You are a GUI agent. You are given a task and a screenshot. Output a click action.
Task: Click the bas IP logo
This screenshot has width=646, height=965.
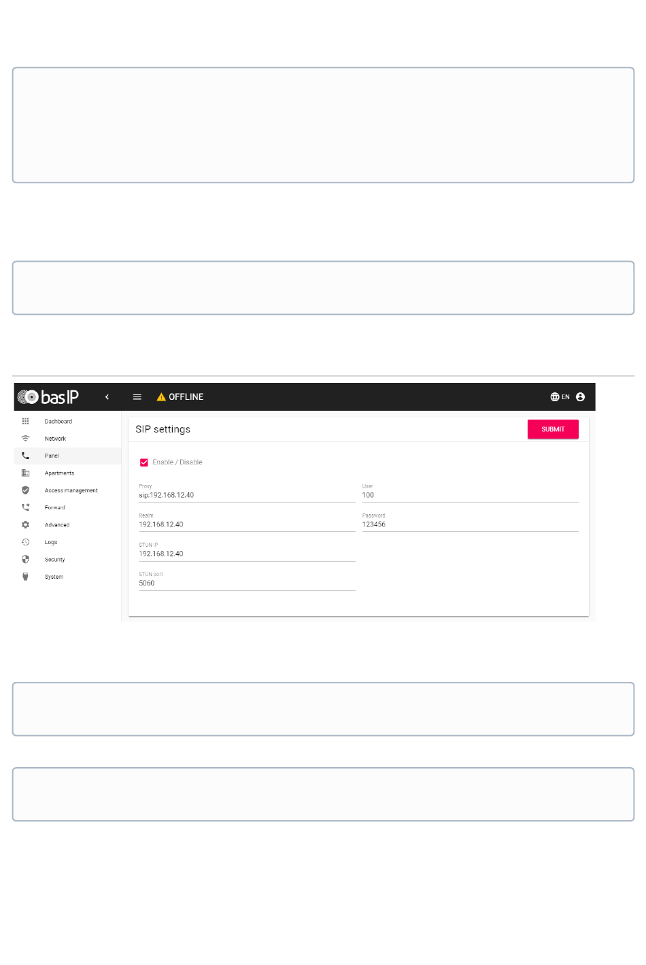click(48, 397)
